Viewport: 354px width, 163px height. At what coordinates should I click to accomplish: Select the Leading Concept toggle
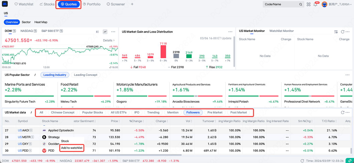click(85, 75)
